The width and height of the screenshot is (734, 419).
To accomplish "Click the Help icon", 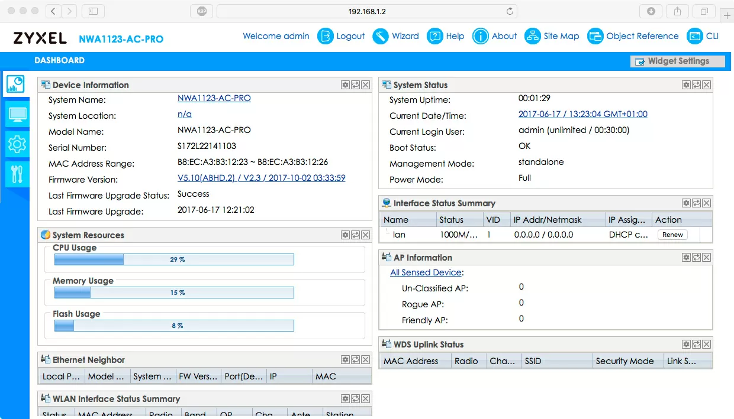I will click(435, 36).
